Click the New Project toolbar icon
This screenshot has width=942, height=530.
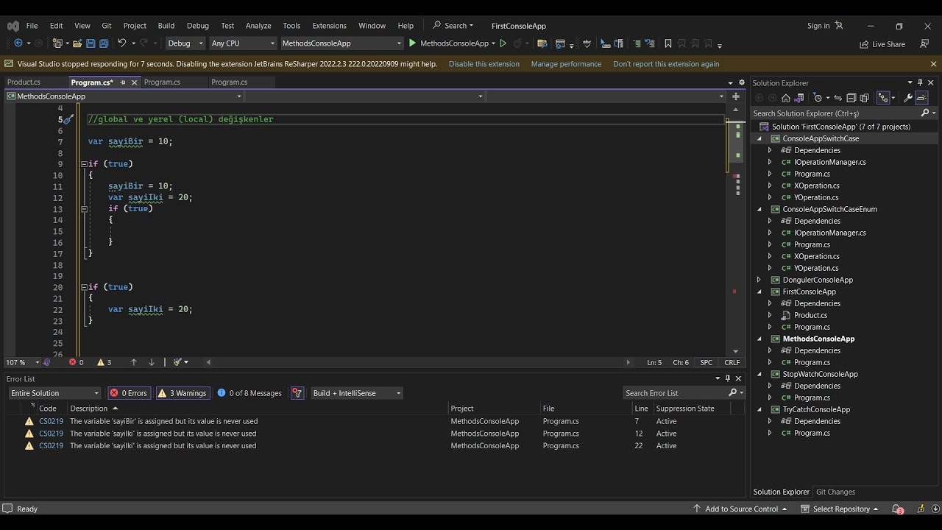(58, 43)
